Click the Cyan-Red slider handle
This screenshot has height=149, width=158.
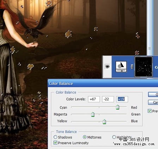click(x=117, y=107)
